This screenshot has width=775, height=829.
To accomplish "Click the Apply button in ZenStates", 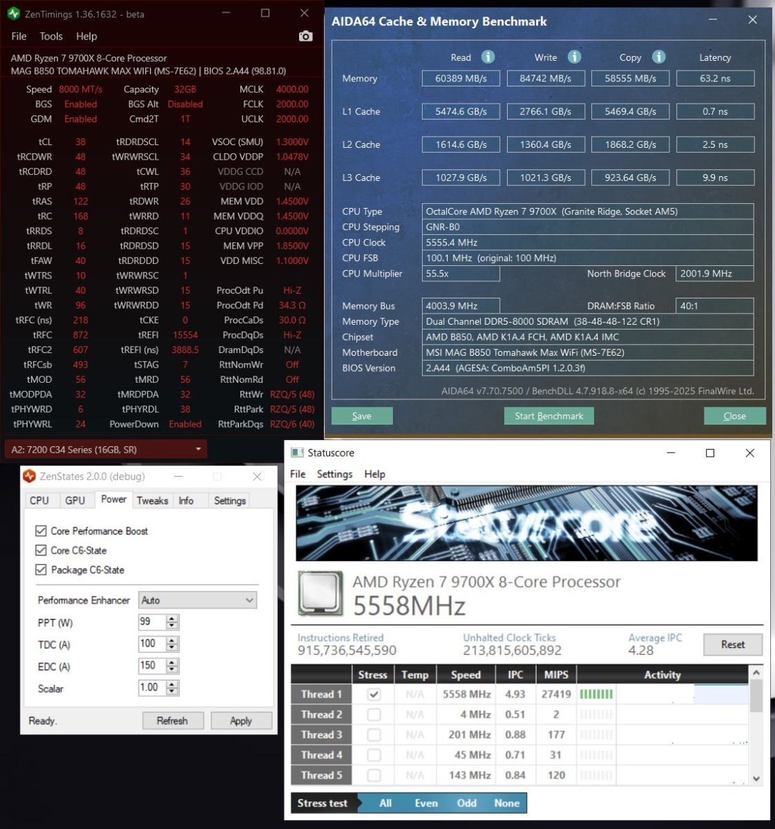I will [240, 721].
